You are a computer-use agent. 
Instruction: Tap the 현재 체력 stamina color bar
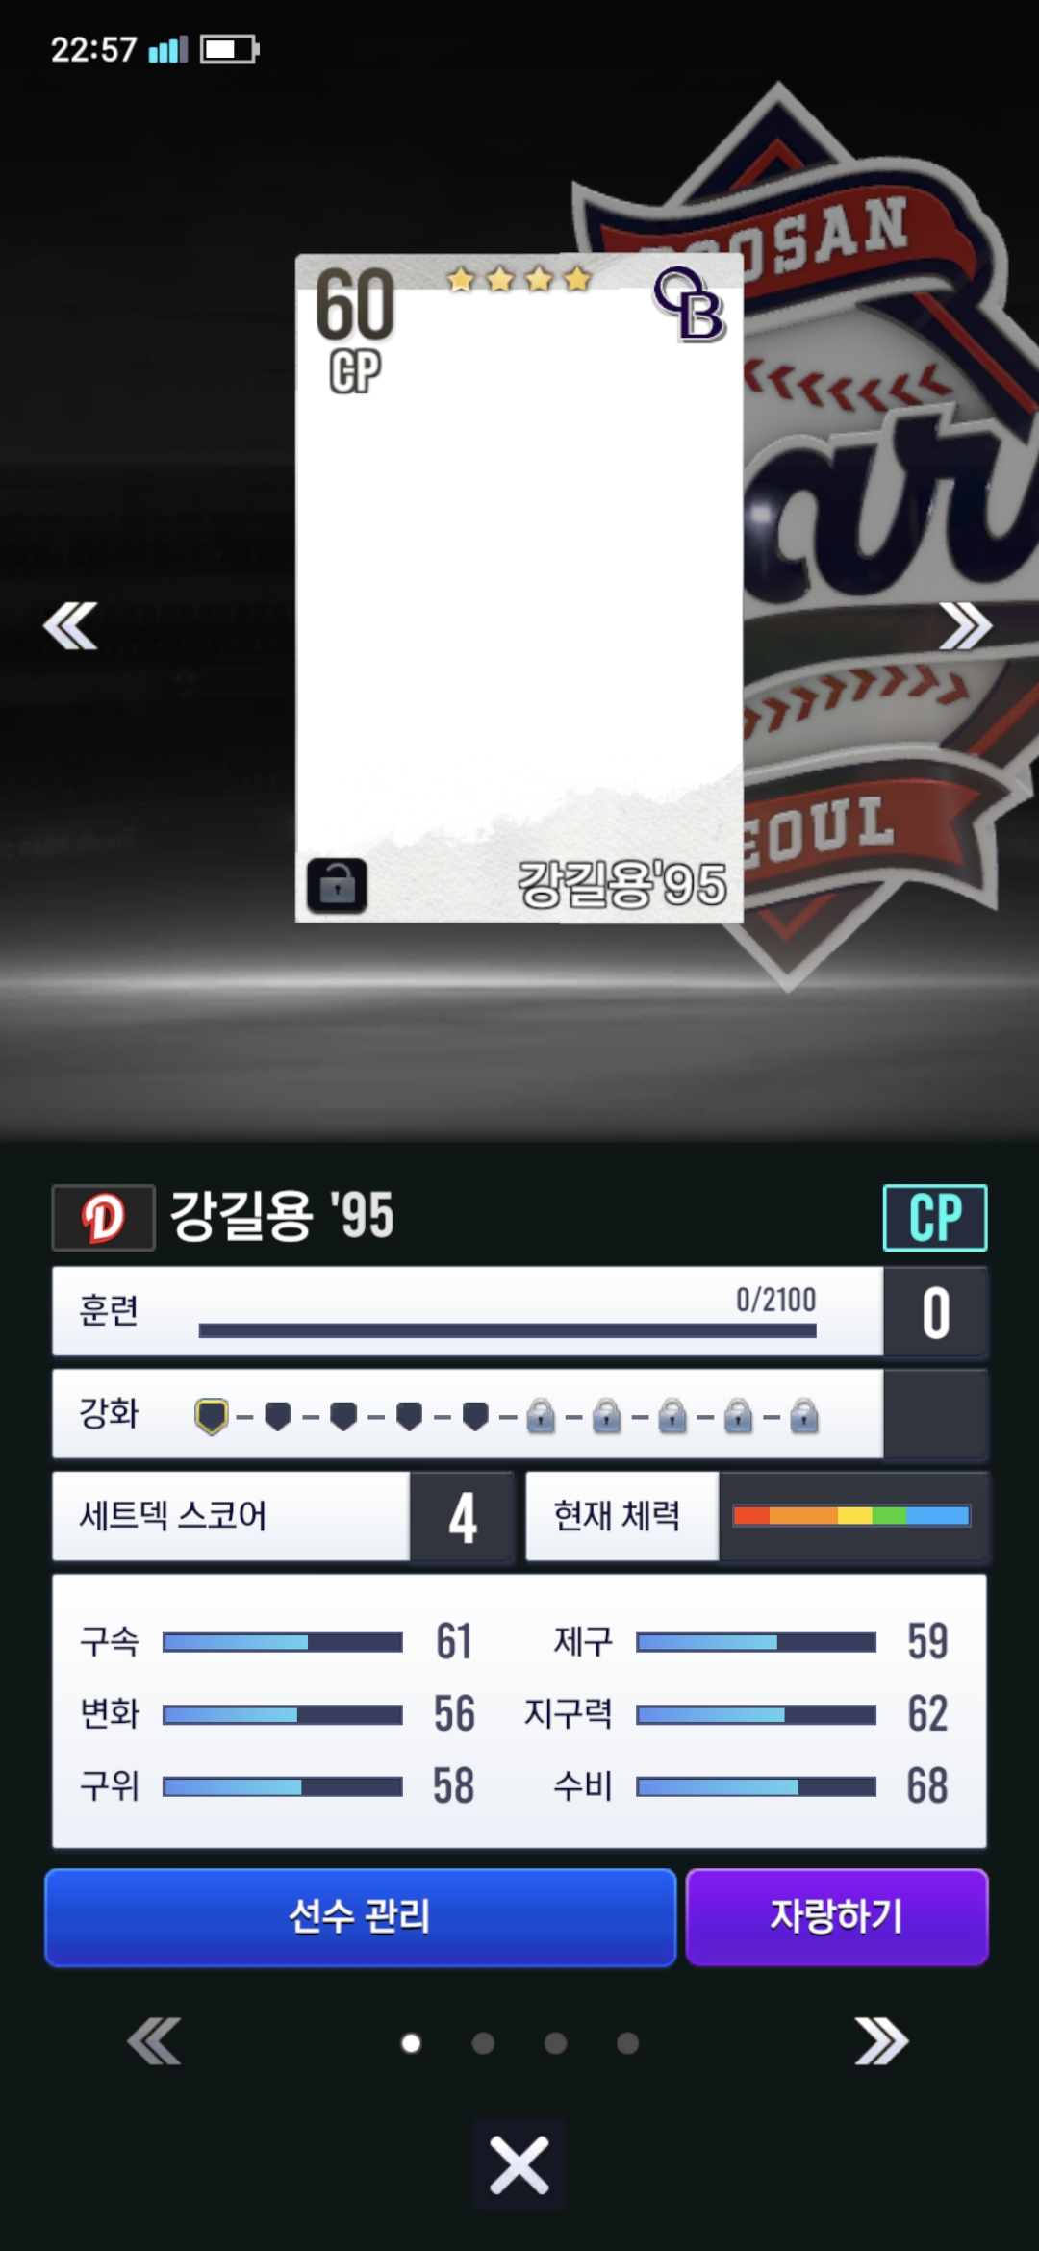pyautogui.click(x=851, y=1516)
